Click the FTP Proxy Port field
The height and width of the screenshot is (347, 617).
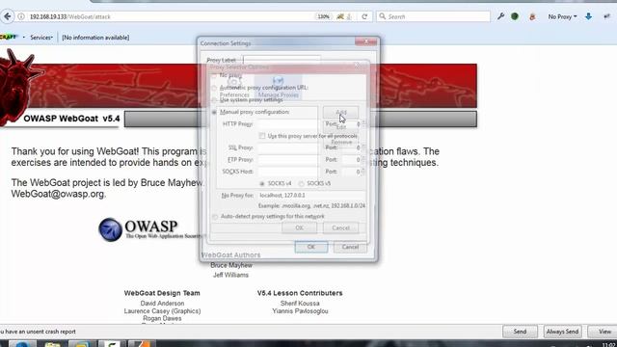point(352,159)
